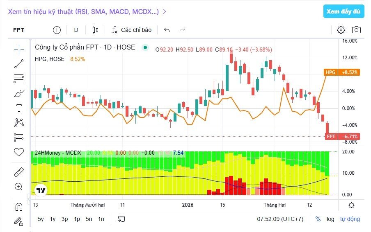Viewport: 371px width, 232px height.
Task: Click the TradingView logo on chart
Action: coord(41,190)
